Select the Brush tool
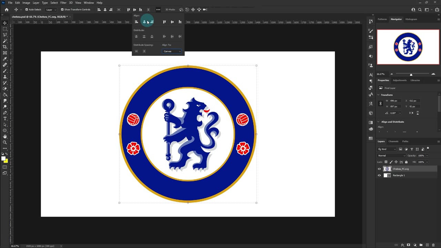Image resolution: width=441 pixels, height=248 pixels. click(x=5, y=71)
